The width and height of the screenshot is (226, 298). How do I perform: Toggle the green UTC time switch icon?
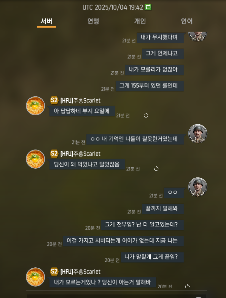click(148, 7)
